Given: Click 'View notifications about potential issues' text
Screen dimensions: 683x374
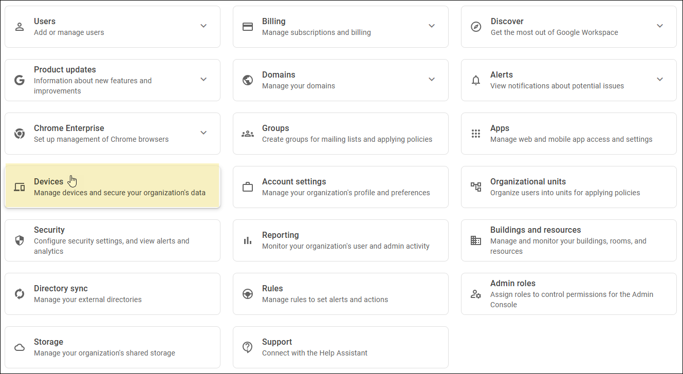Looking at the screenshot, I should point(557,86).
